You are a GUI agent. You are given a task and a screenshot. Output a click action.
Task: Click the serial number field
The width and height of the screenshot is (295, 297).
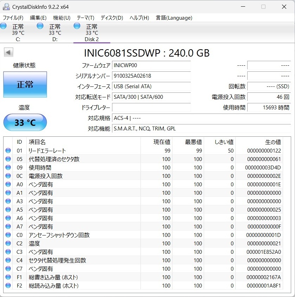tap(151, 76)
